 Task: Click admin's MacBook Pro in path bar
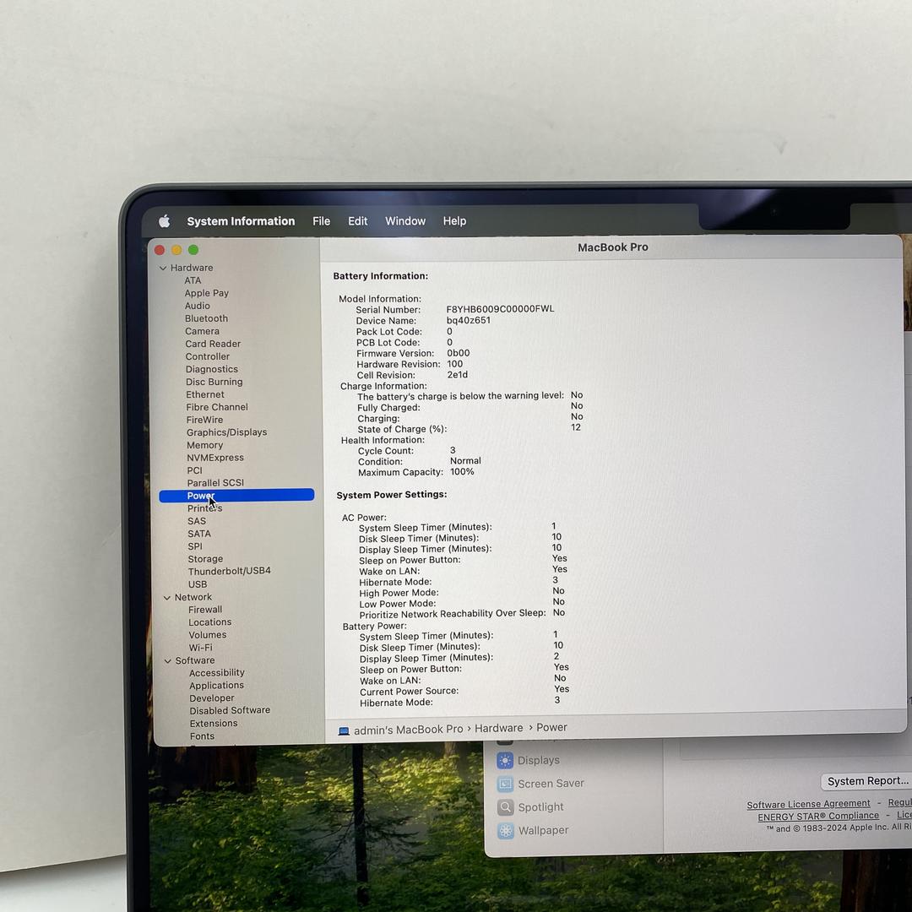(409, 730)
